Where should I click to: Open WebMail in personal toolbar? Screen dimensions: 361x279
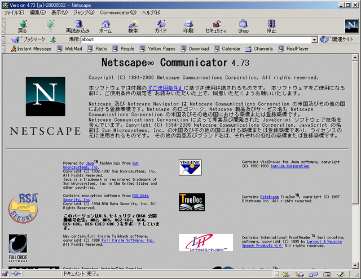(69, 49)
